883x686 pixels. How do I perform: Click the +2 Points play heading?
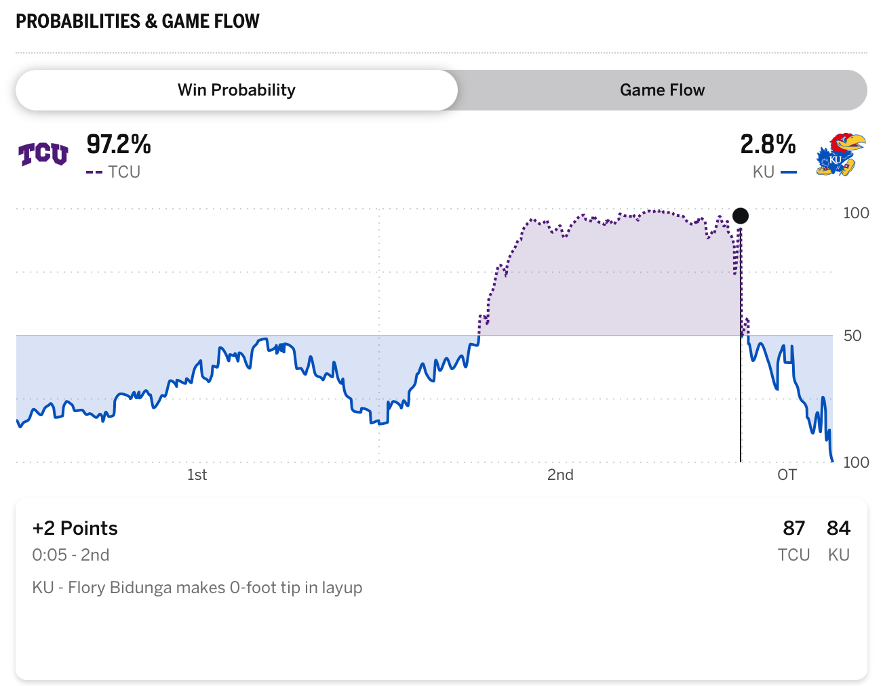coord(75,528)
